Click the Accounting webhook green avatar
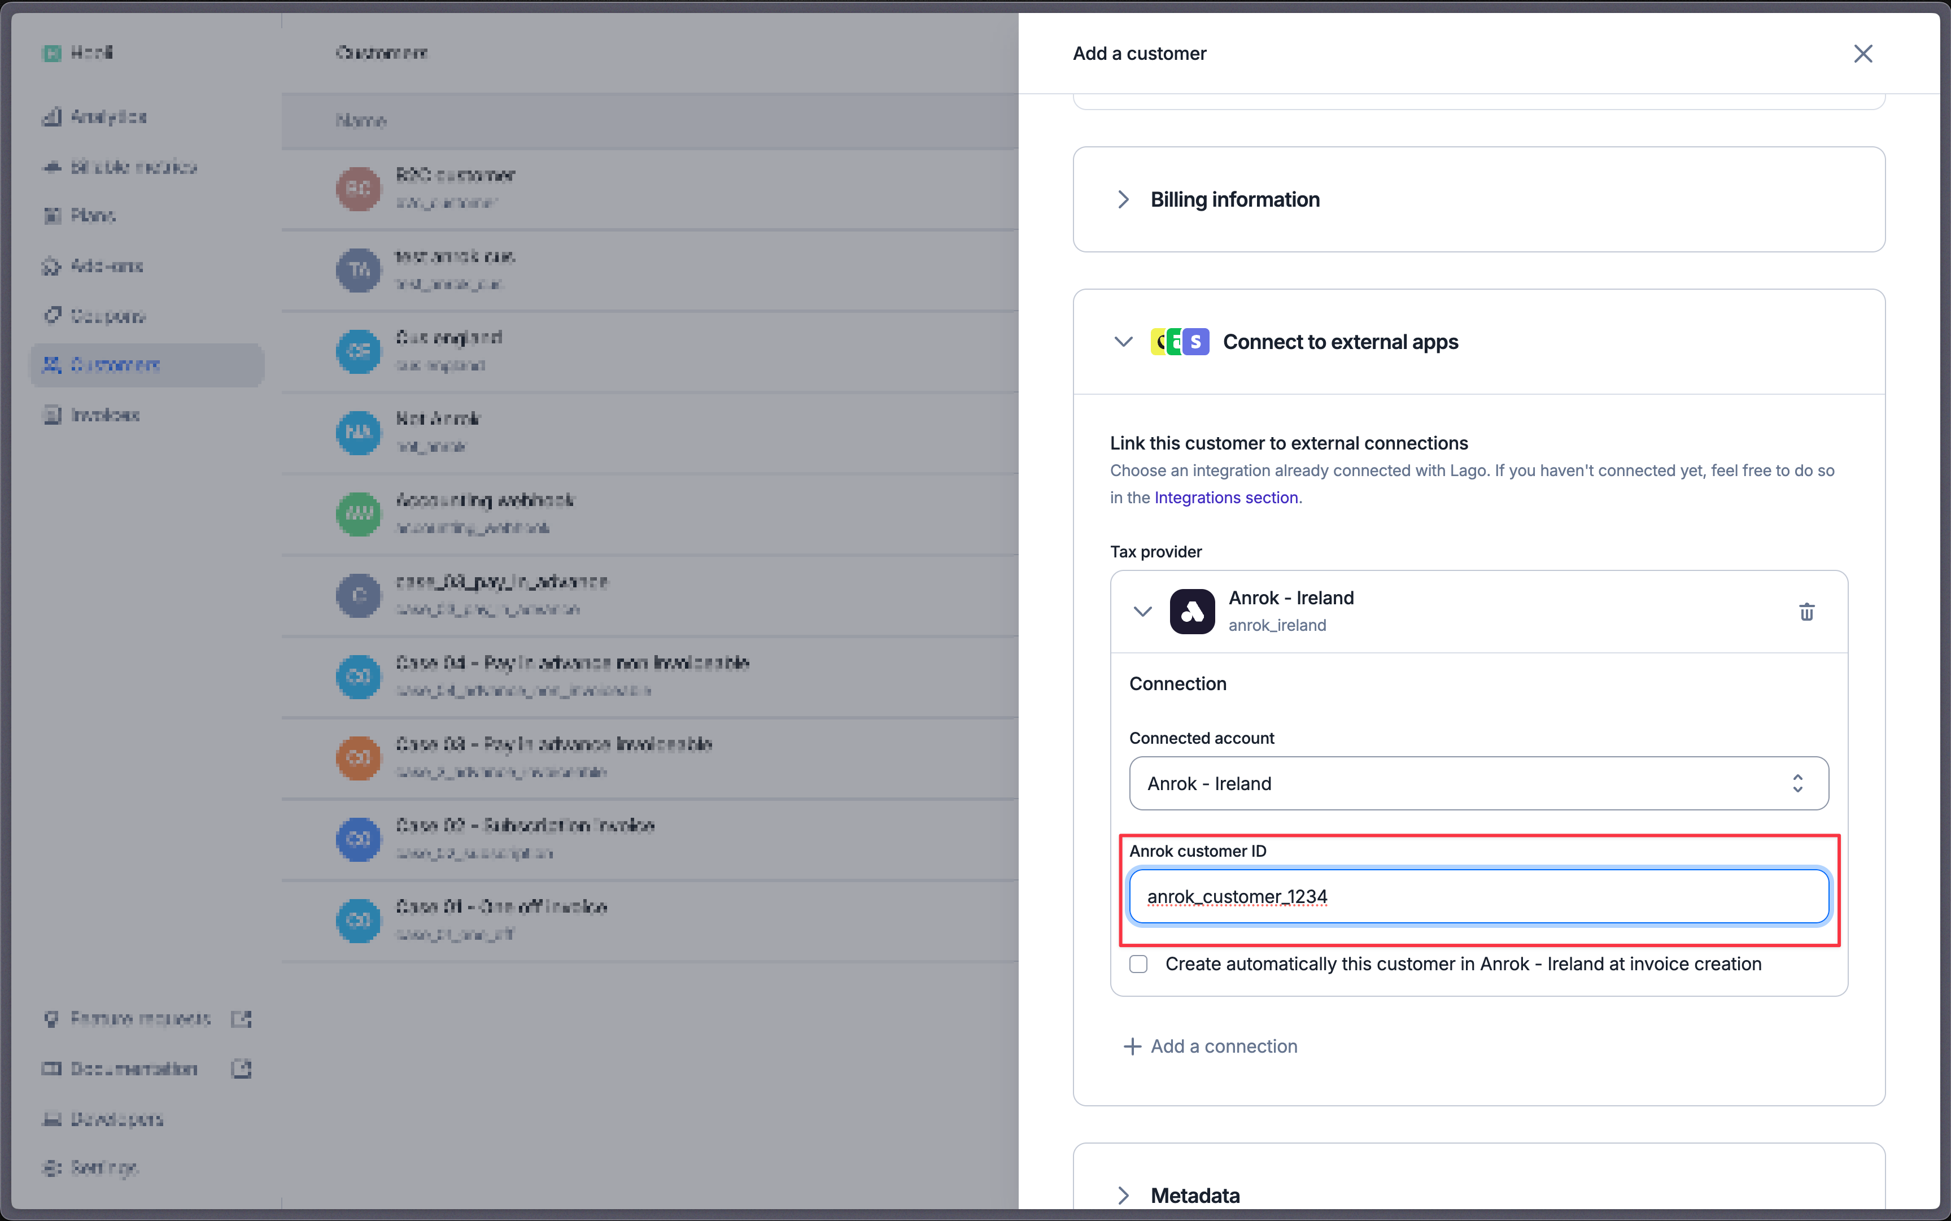Image resolution: width=1951 pixels, height=1221 pixels. point(359,513)
